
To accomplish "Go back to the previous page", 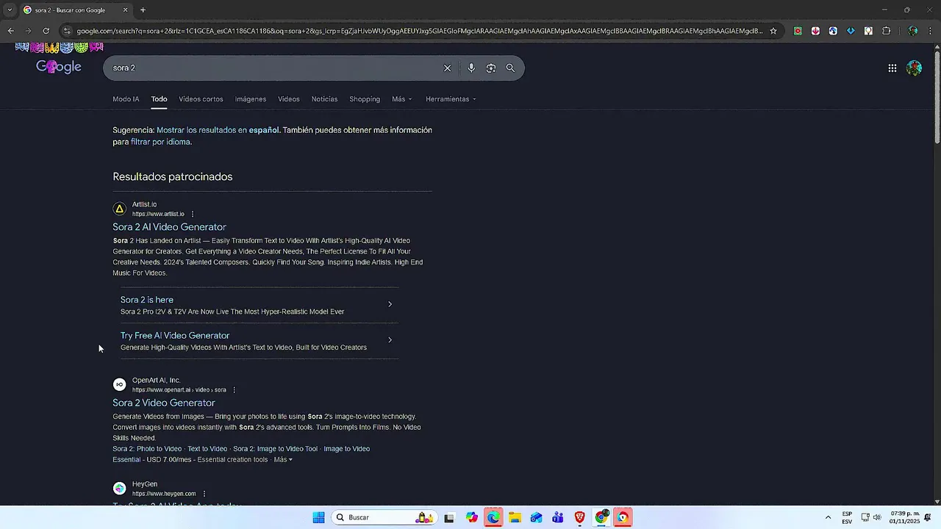I will click(10, 31).
